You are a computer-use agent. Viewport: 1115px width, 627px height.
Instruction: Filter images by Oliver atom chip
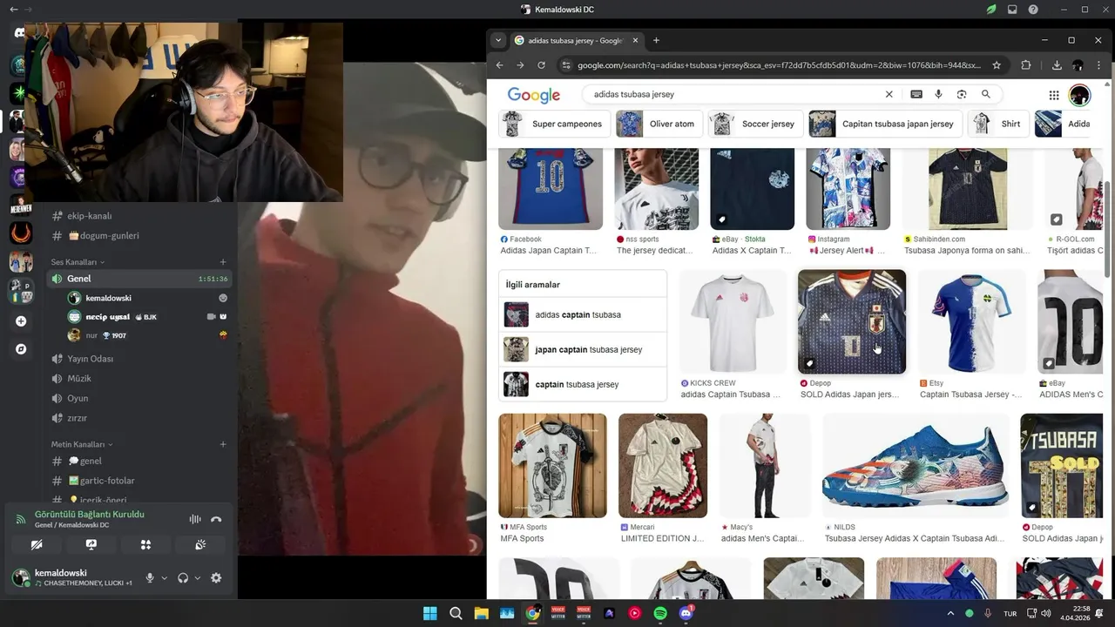tap(659, 124)
